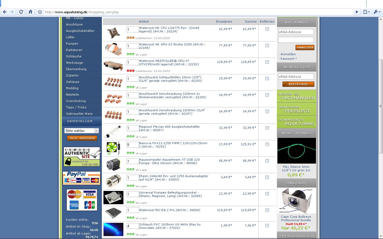This screenshot has width=383, height=239.
Task: Click quantity field for Schlauch PVC 10/8mm
Action: pyautogui.click(x=133, y=227)
